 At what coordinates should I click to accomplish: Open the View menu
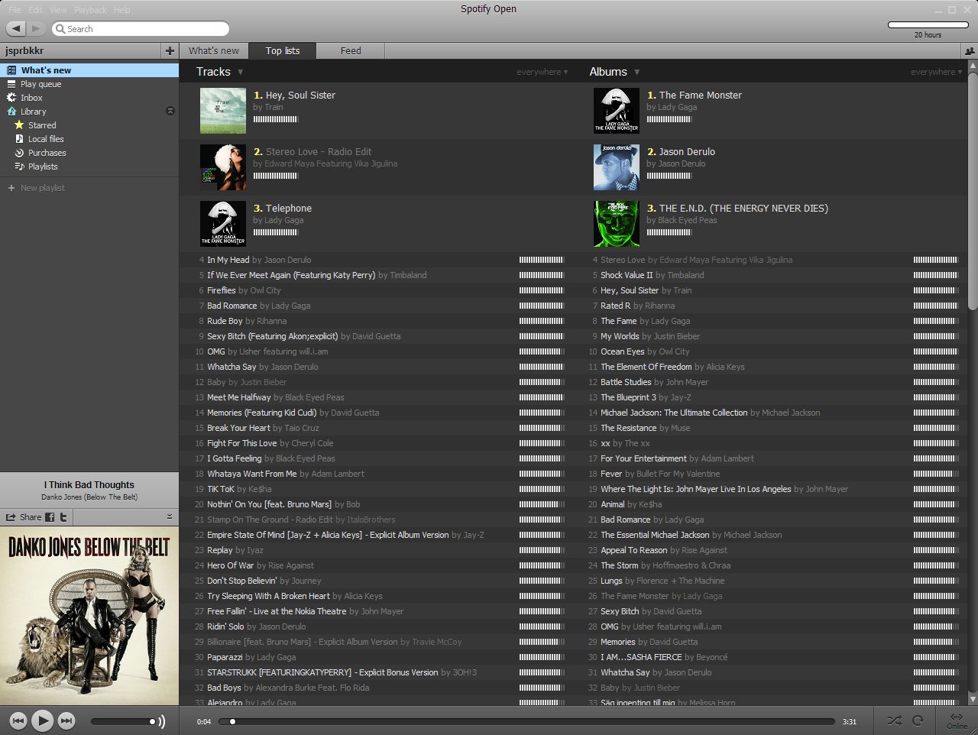pos(58,10)
